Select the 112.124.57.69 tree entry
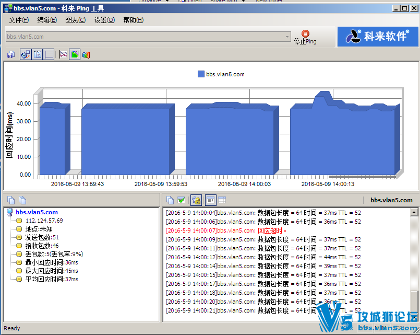Viewport: 420px width, 335px height. pyautogui.click(x=44, y=221)
